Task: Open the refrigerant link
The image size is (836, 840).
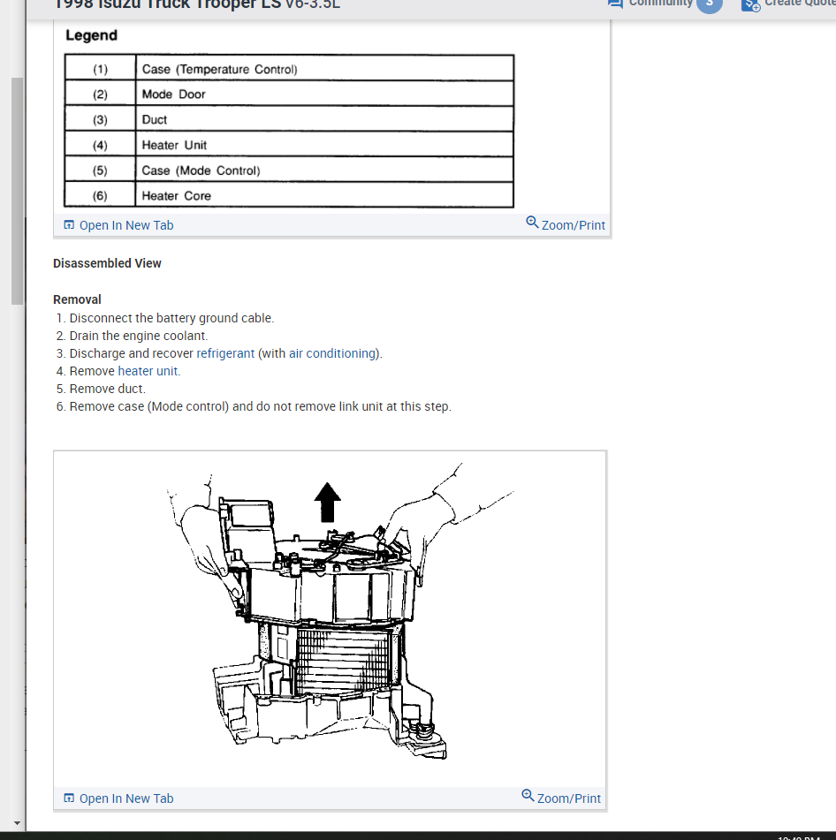Action: pos(225,353)
